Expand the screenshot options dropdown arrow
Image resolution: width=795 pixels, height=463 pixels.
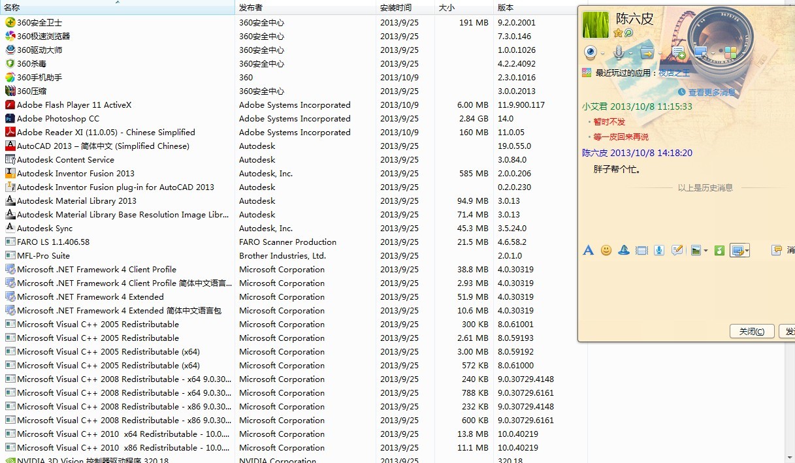(x=747, y=251)
